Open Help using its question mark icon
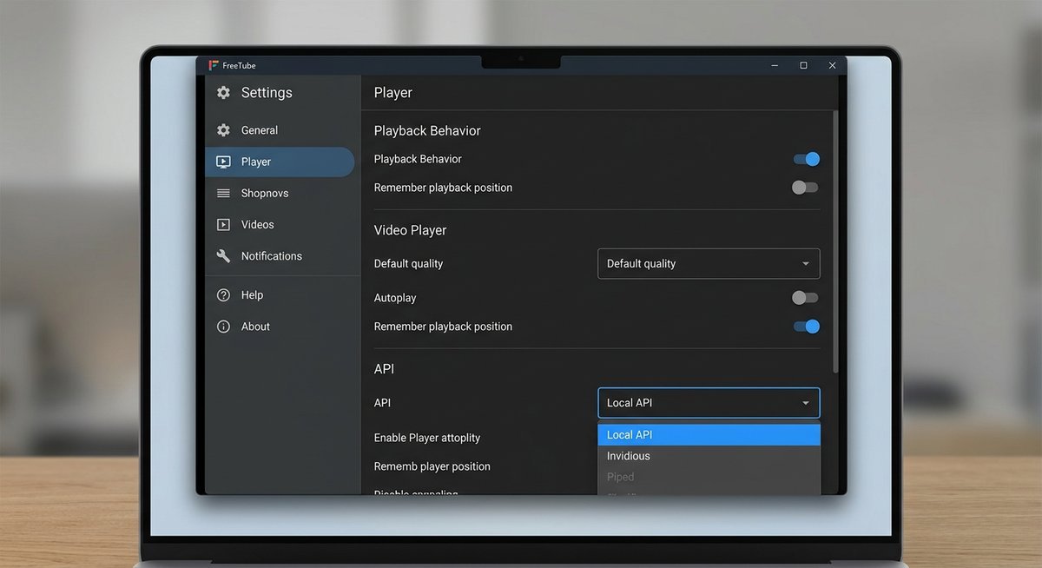Image resolution: width=1042 pixels, height=568 pixels. coord(225,294)
